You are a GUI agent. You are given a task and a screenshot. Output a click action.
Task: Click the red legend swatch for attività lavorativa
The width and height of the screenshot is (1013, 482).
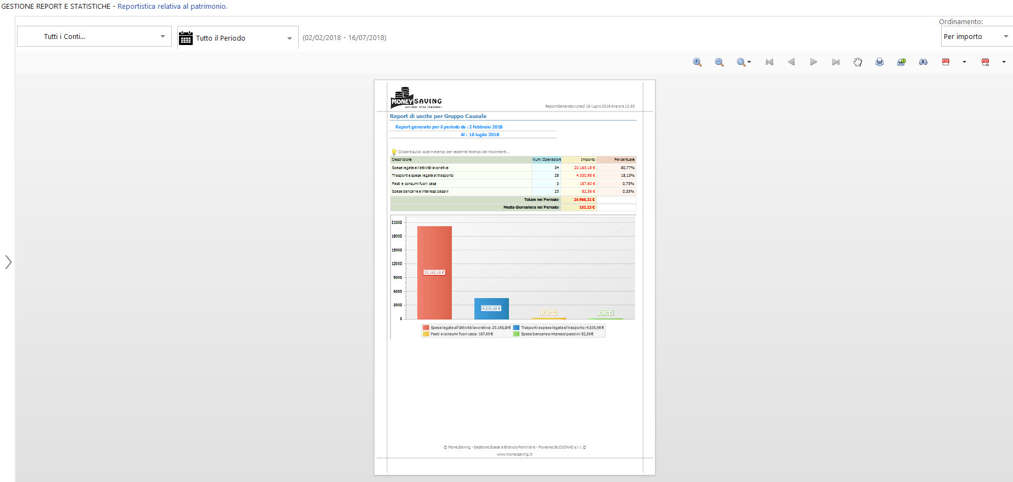tap(426, 328)
